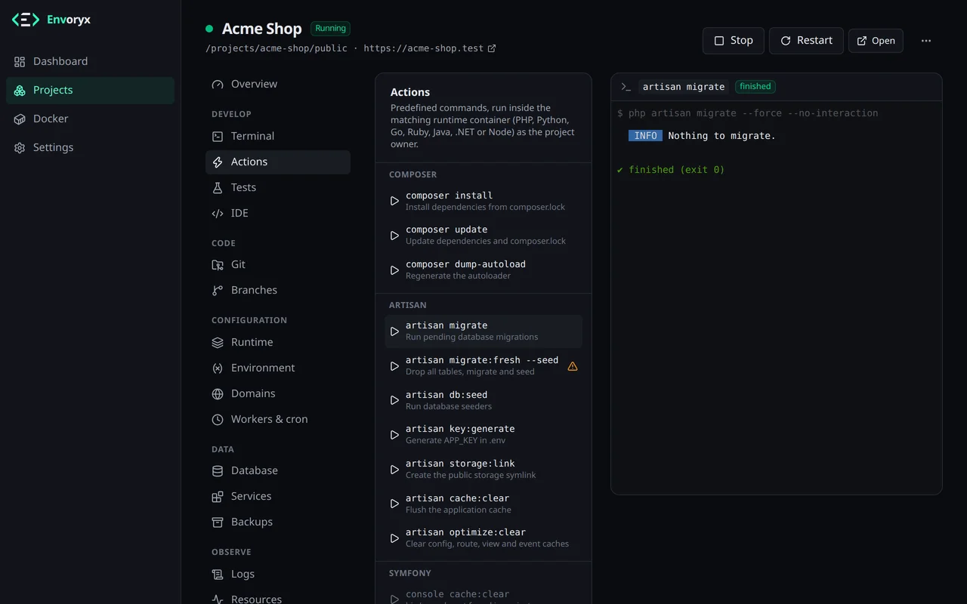This screenshot has width=967, height=604.
Task: Run artisan db:seed with its play icon
Action: point(394,400)
